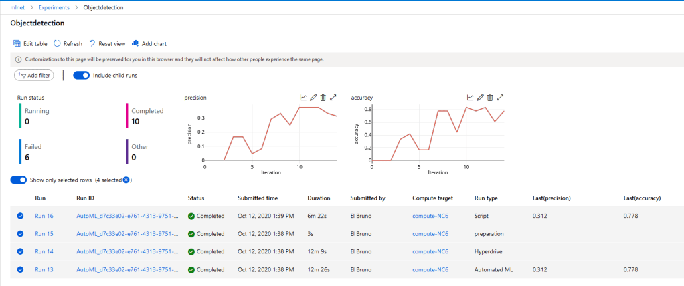The width and height of the screenshot is (684, 286).
Task: Delete the accuracy chart
Action: click(x=489, y=98)
